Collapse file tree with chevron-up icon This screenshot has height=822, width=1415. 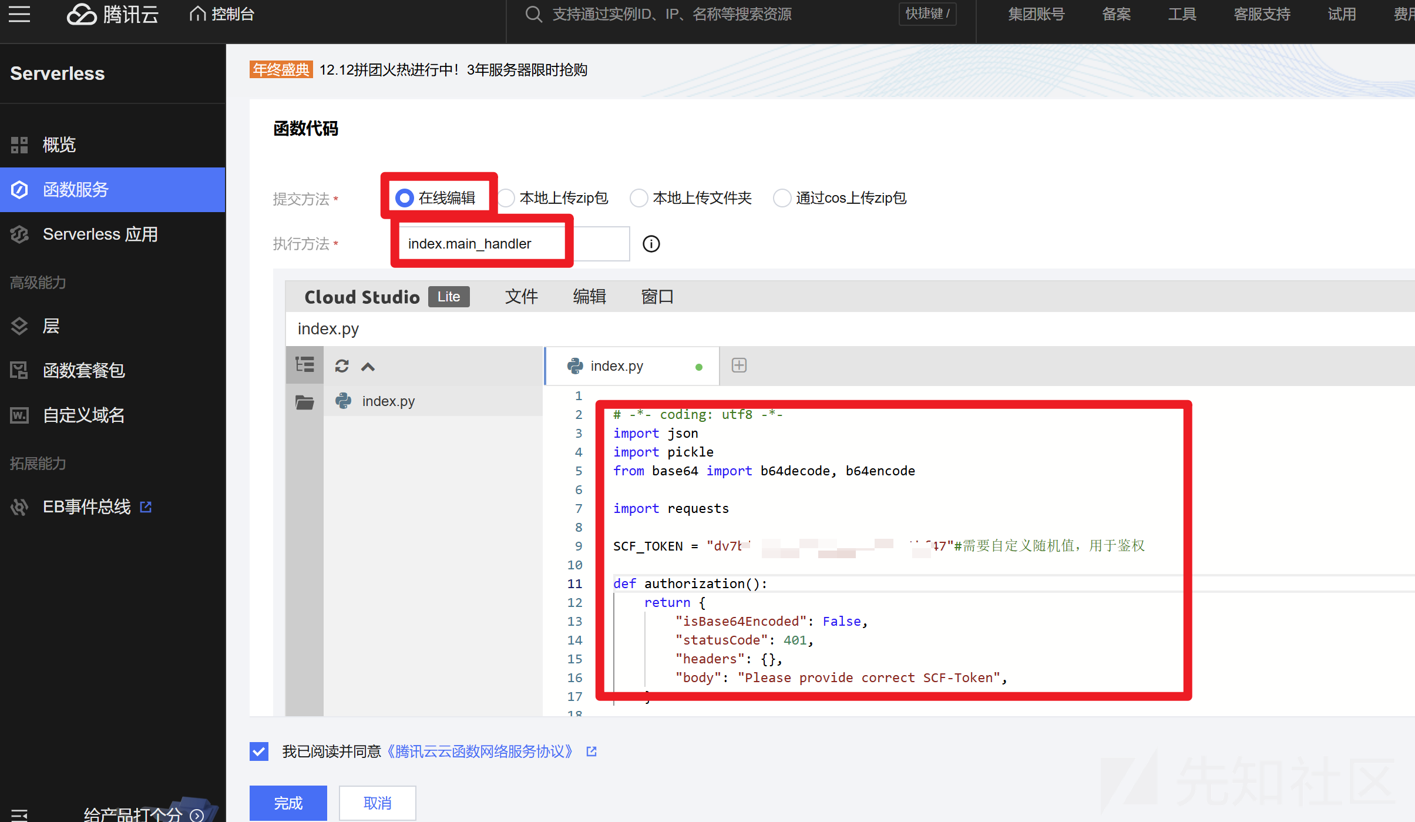[368, 367]
